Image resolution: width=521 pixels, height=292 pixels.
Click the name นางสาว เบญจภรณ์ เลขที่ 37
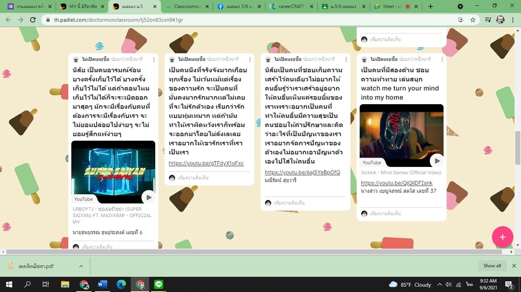398,191
